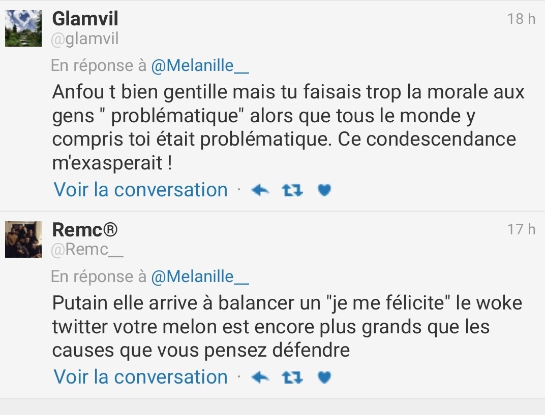Open @Melanille__ mention in Remc's reply
Viewport: 545px width, 415px height.
tap(200, 276)
